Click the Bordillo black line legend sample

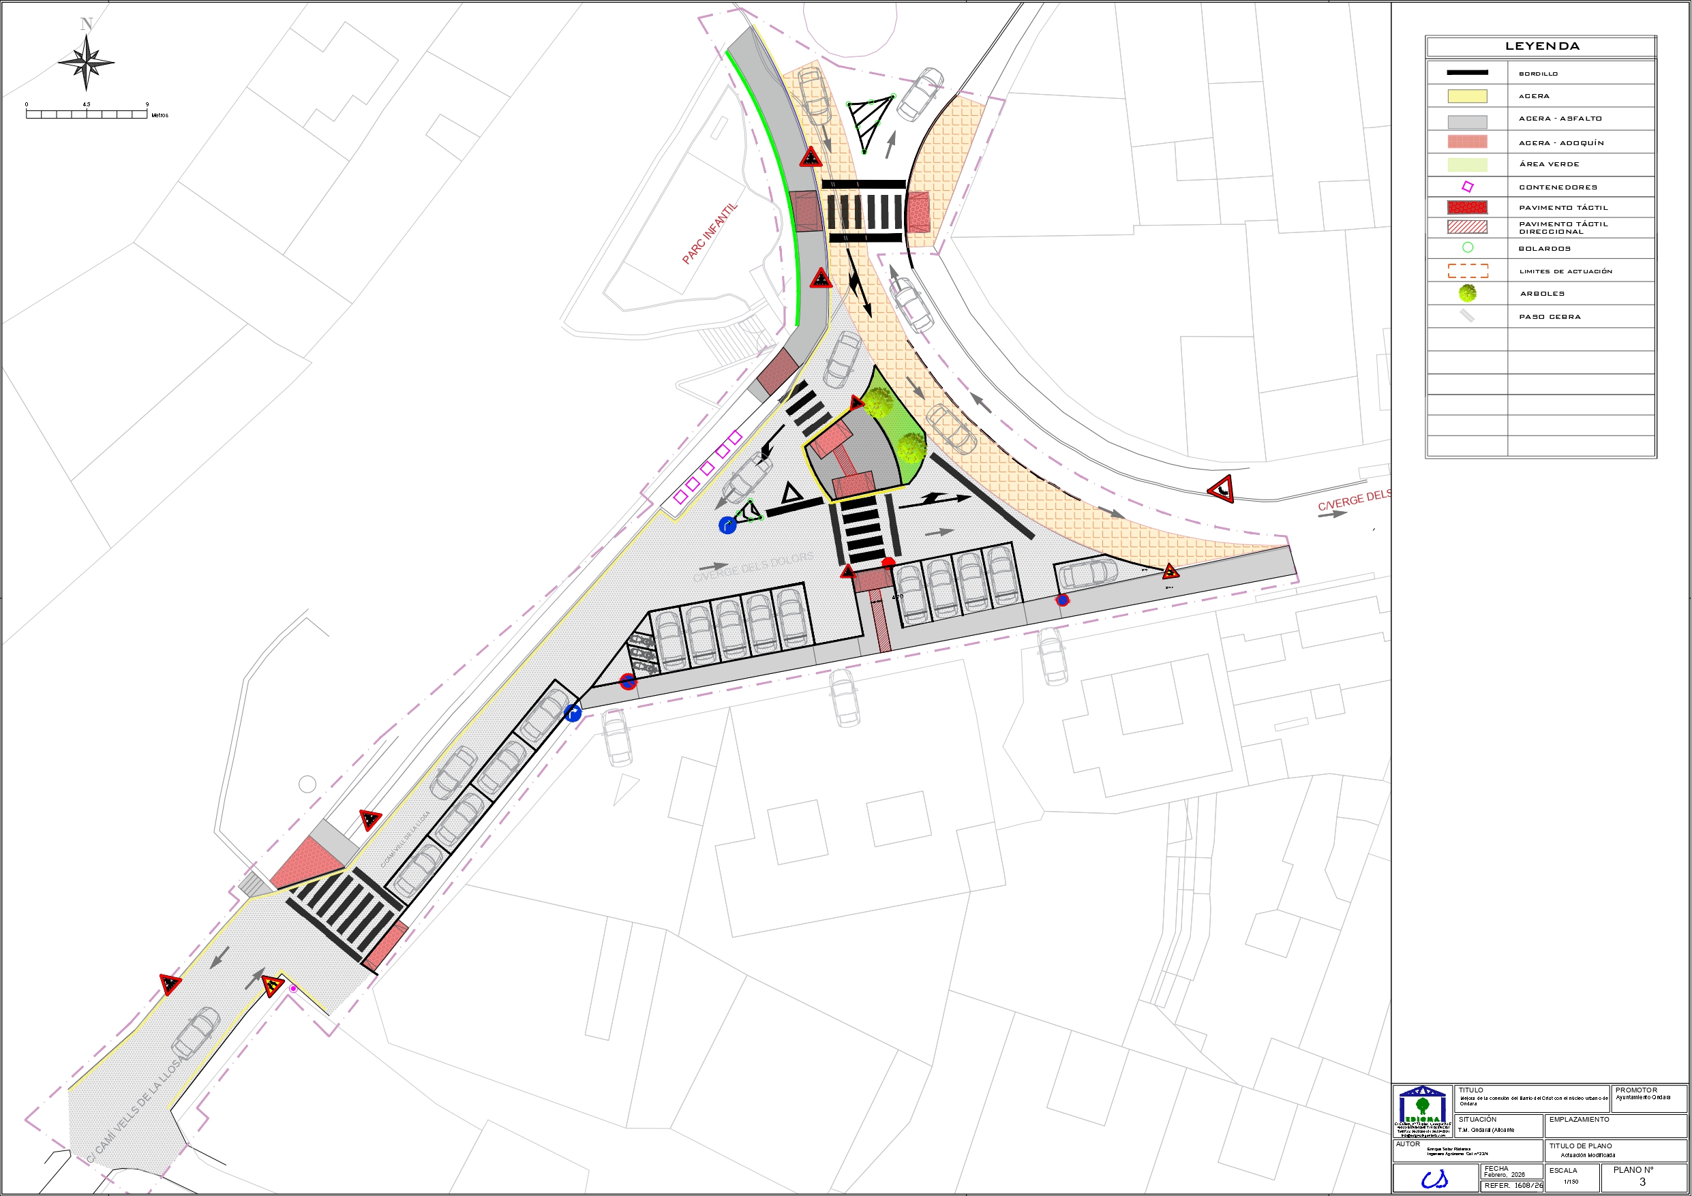click(x=1467, y=73)
